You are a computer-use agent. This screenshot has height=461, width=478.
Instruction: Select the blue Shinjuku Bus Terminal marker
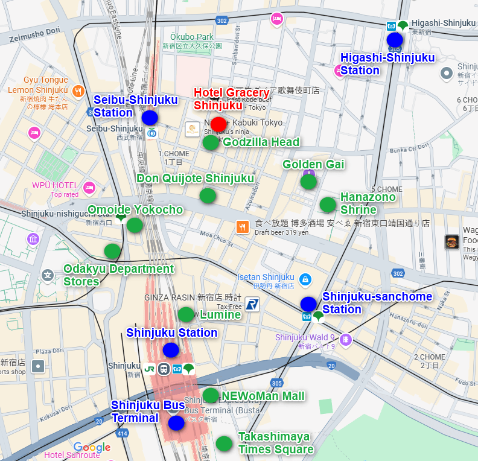[x=176, y=423]
